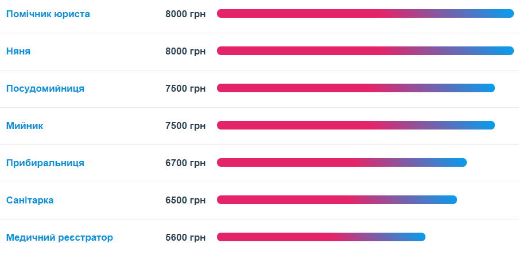
Task: Click the 6500 грн salary value
Action: point(185,200)
